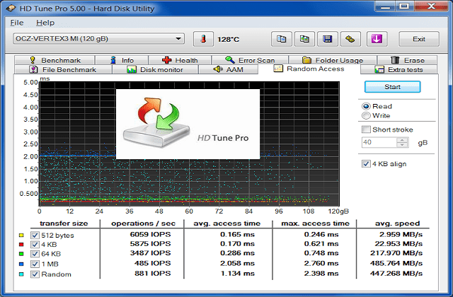453x297 pixels.
Task: Uncheck the 4 KB align checkbox
Action: (366, 164)
